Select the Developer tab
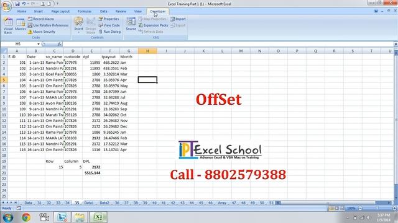Viewport: 398px width, 223px height. click(x=157, y=11)
